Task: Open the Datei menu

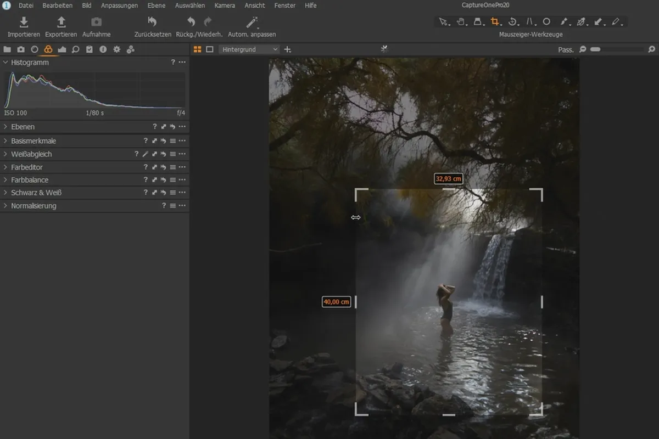Action: (26, 5)
